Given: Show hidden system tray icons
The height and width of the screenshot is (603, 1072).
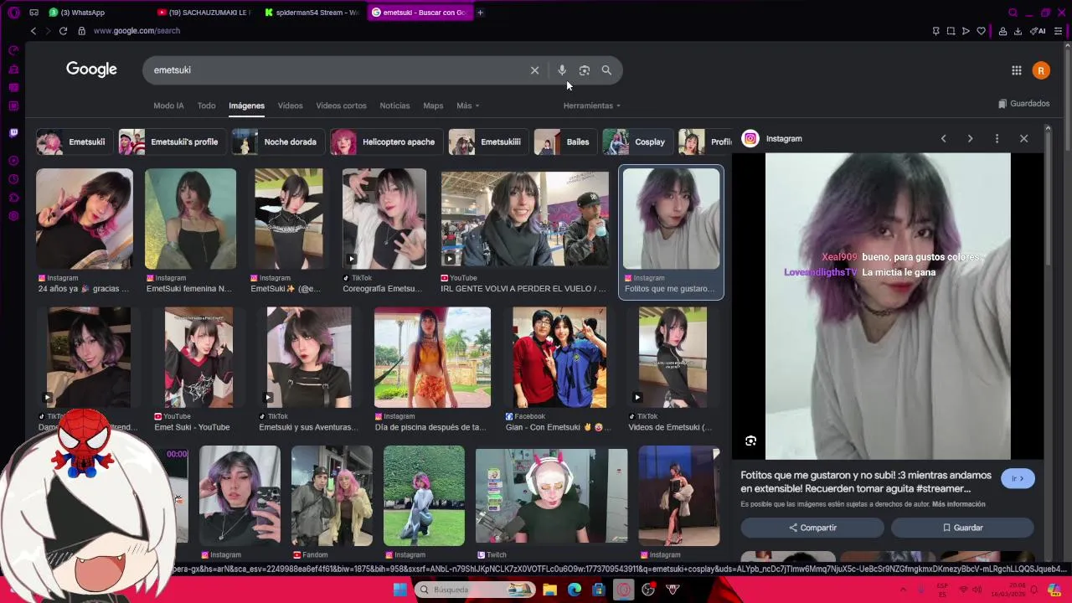Looking at the screenshot, I should click(x=903, y=590).
